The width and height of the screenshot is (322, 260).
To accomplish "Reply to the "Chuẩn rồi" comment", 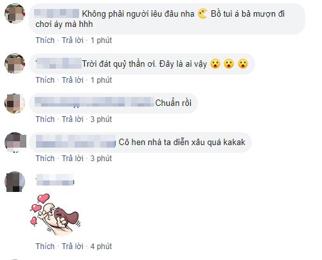I will (x=73, y=119).
